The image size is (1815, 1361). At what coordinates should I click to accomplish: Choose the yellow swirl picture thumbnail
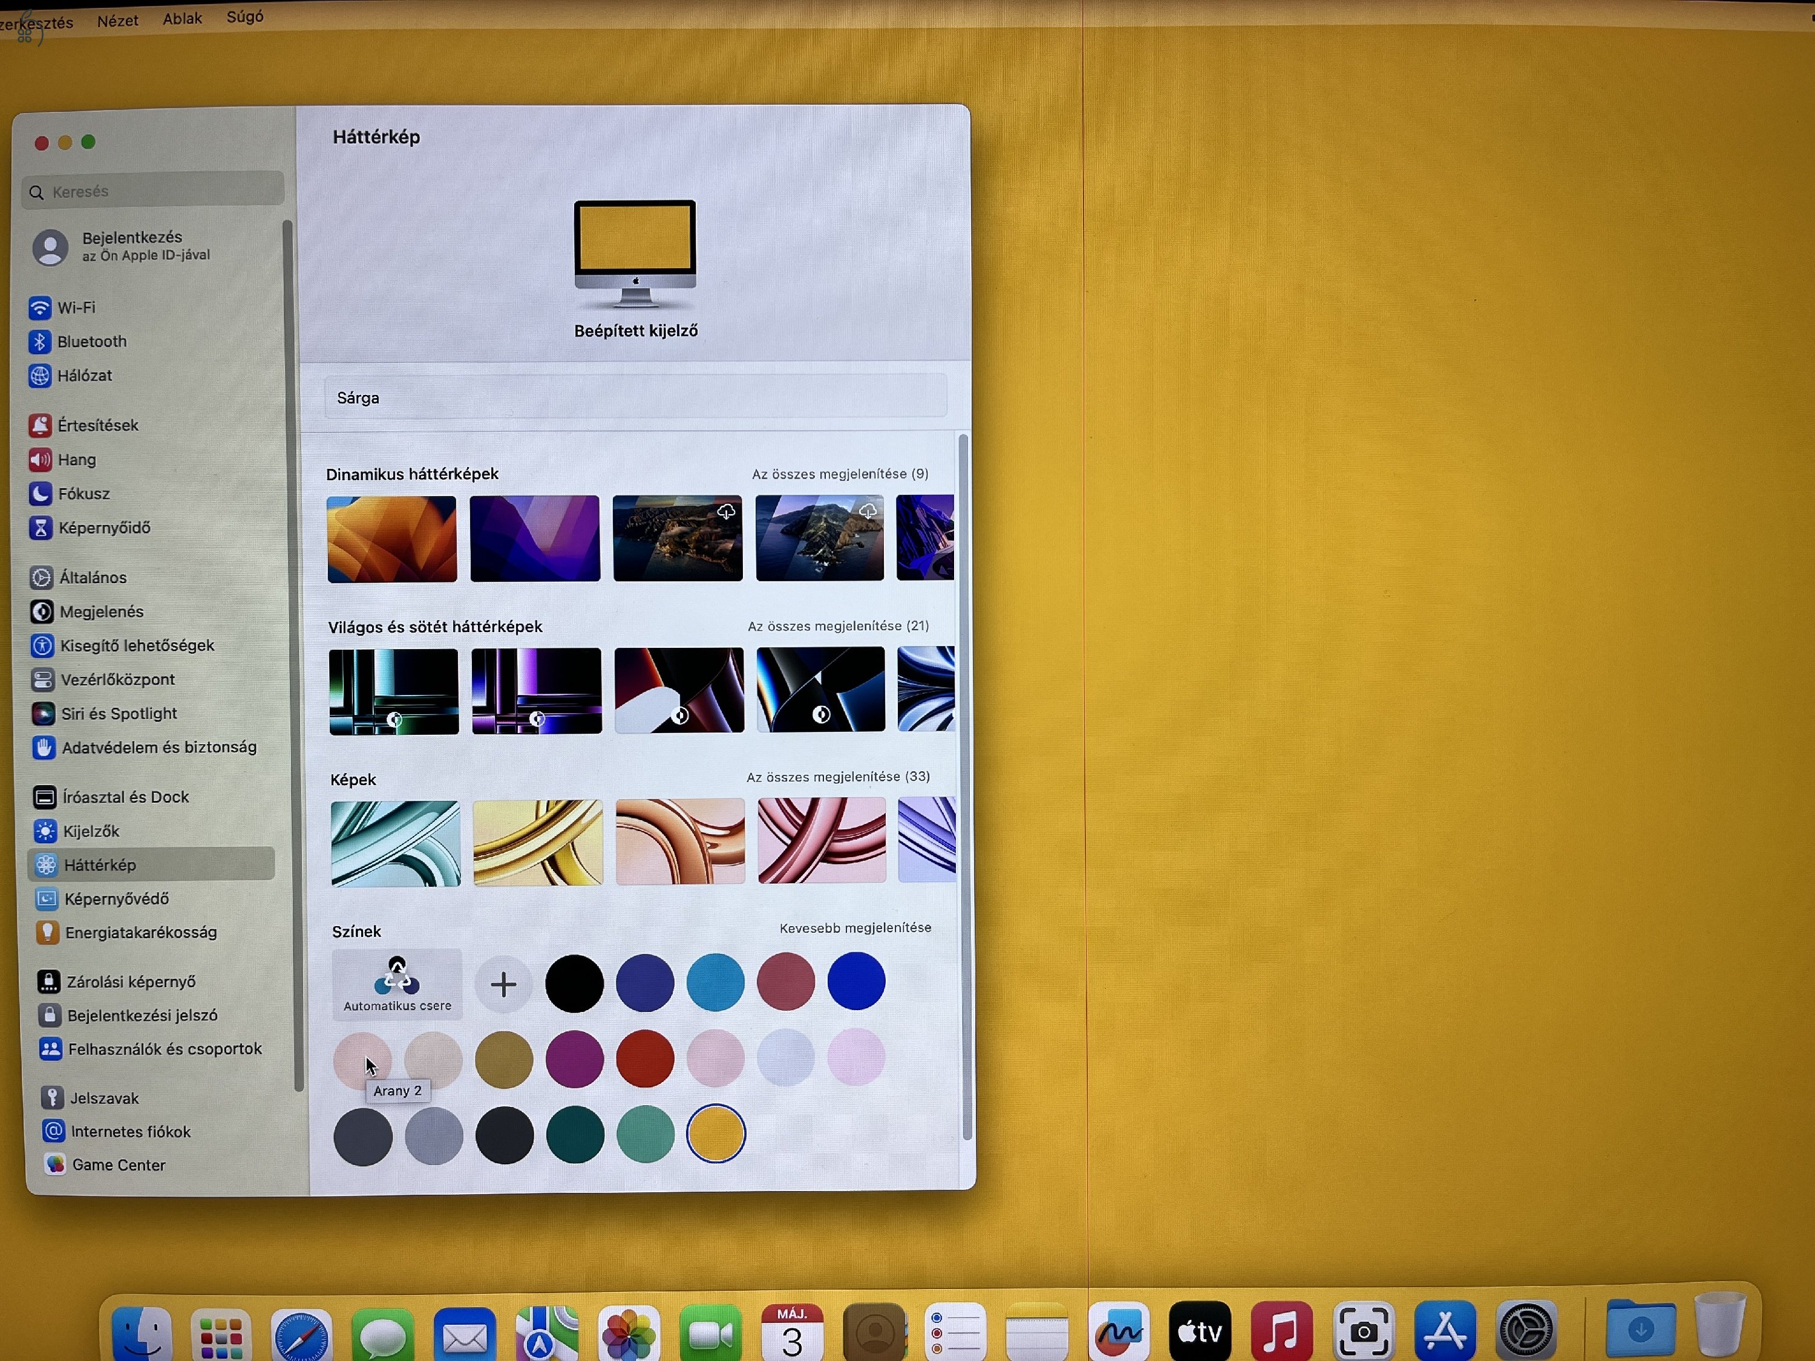point(538,843)
